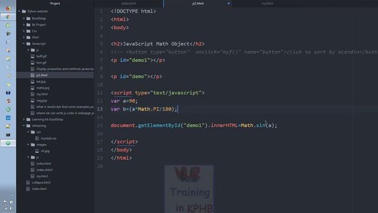The image size is (378, 213).
Task: Click the p id="demo" line
Action: [x=136, y=76]
